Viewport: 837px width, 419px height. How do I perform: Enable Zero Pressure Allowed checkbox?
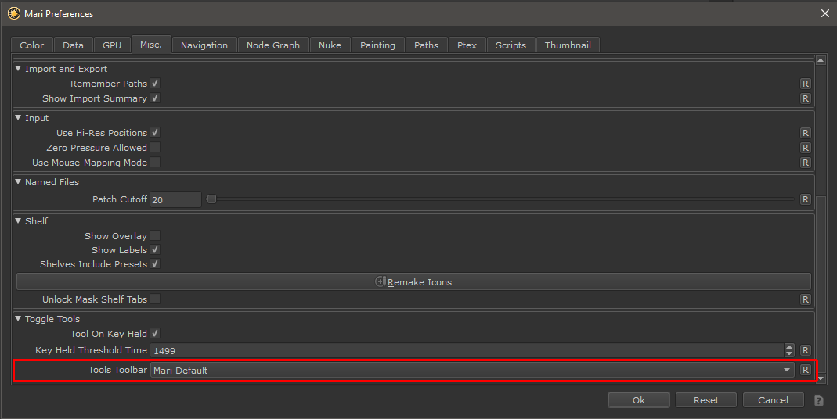pyautogui.click(x=155, y=148)
